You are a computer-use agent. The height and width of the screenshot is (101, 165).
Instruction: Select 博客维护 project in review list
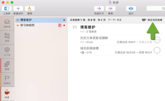pyautogui.click(x=41, y=20)
